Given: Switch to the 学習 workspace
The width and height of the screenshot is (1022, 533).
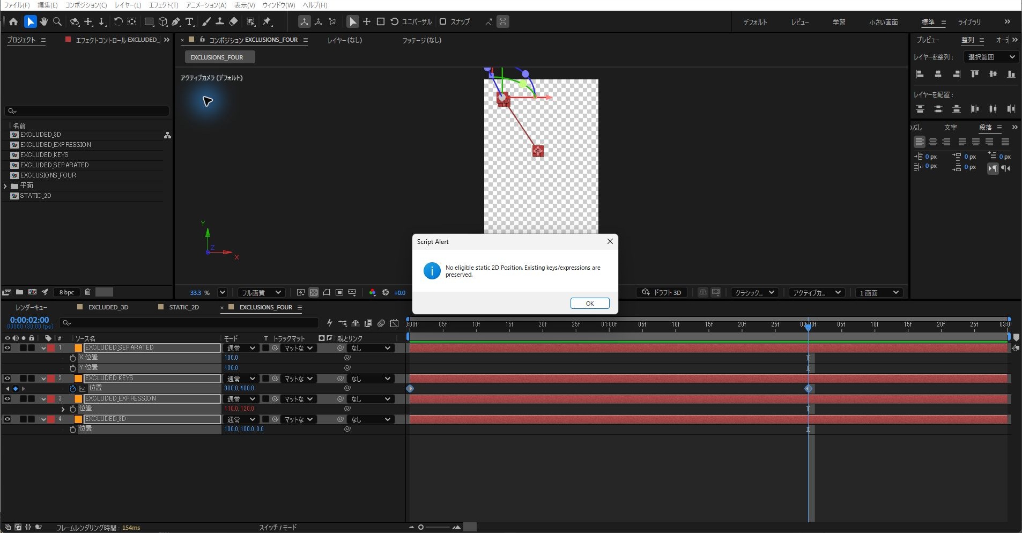Looking at the screenshot, I should (x=839, y=22).
